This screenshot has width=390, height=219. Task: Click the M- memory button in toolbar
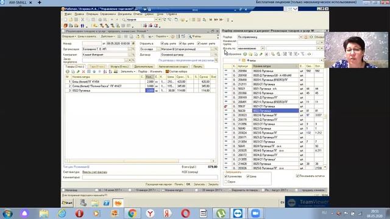coord(221,19)
